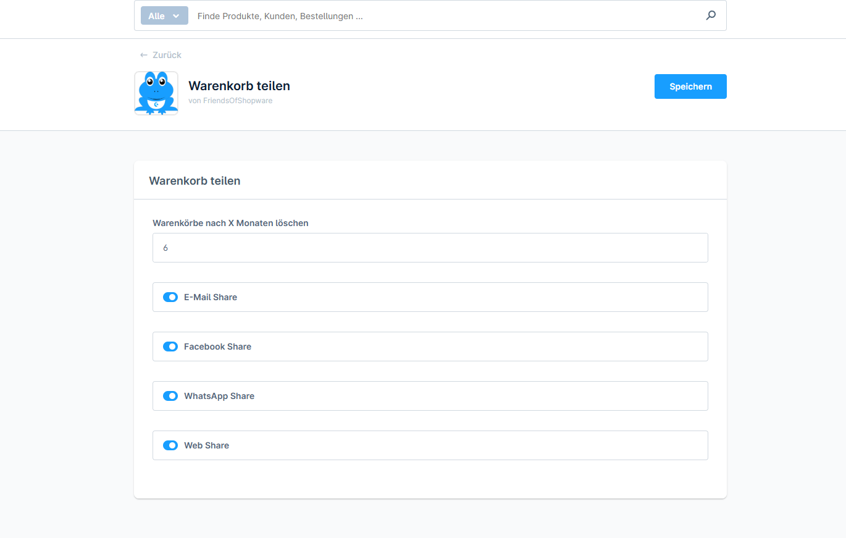This screenshot has height=538, width=846.
Task: Switch off the Web Share toggle
Action: pyautogui.click(x=170, y=445)
